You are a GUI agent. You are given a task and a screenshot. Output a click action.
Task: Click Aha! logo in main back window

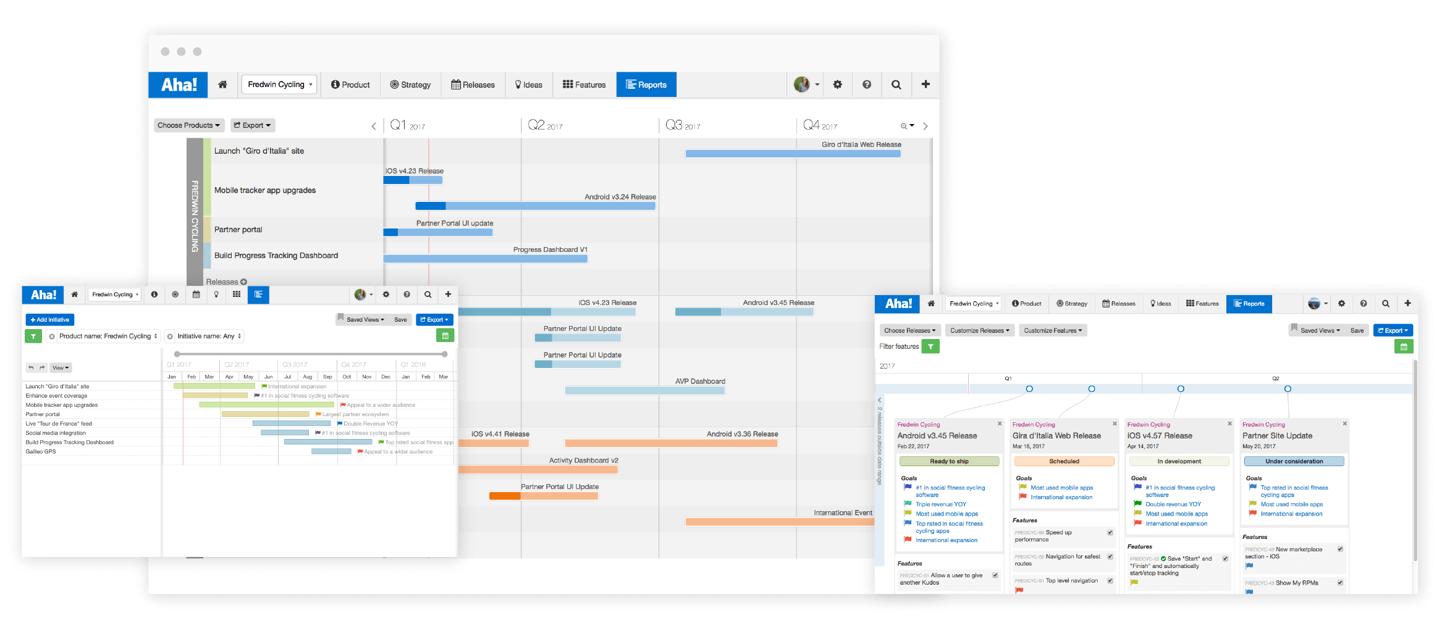[179, 85]
